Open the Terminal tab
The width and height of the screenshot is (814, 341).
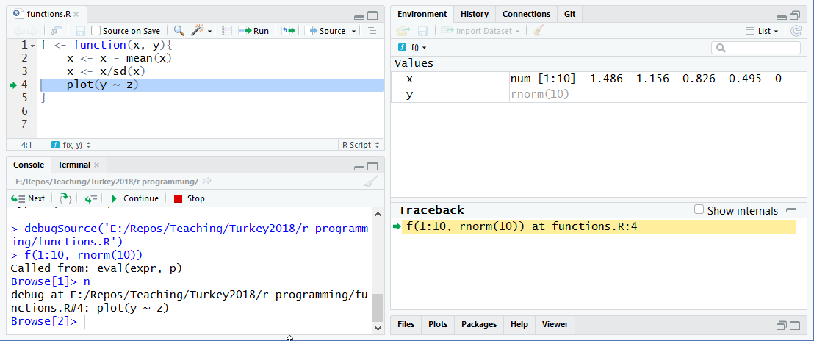[74, 165]
